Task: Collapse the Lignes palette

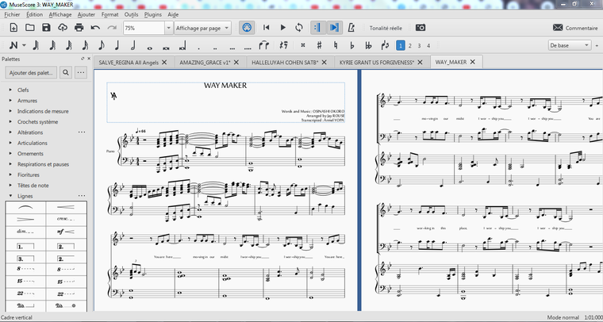Action: click(10, 195)
